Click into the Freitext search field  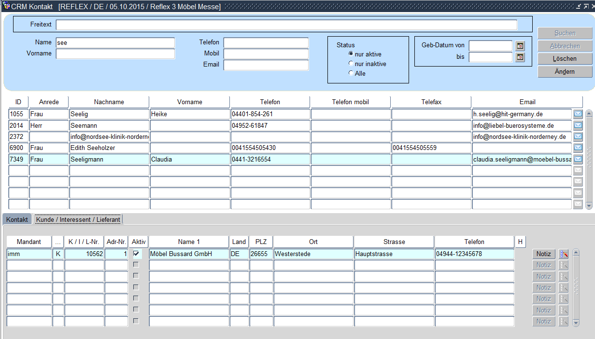tap(286, 25)
